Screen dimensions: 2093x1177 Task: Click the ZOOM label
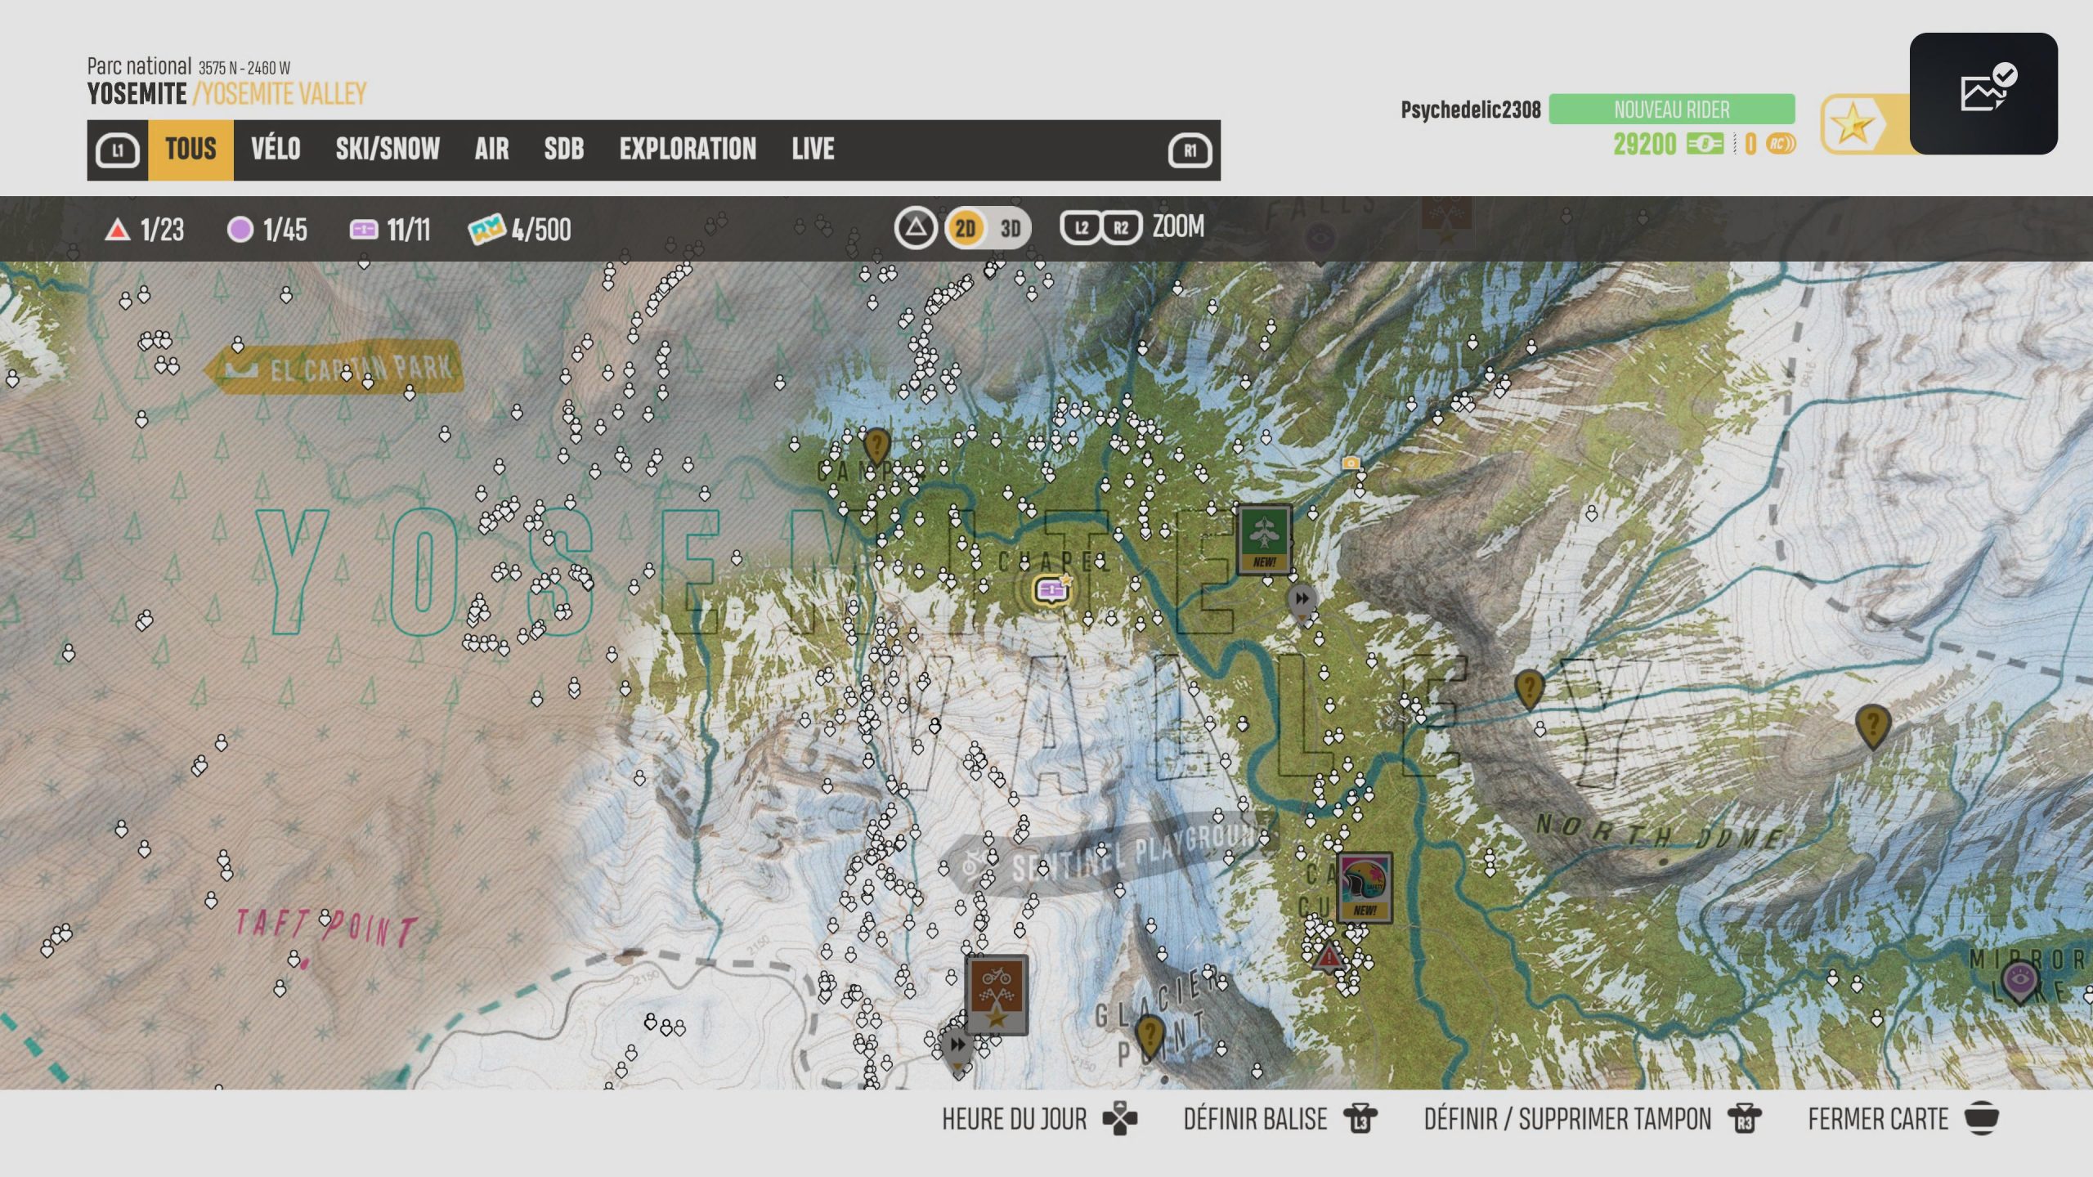click(1178, 226)
